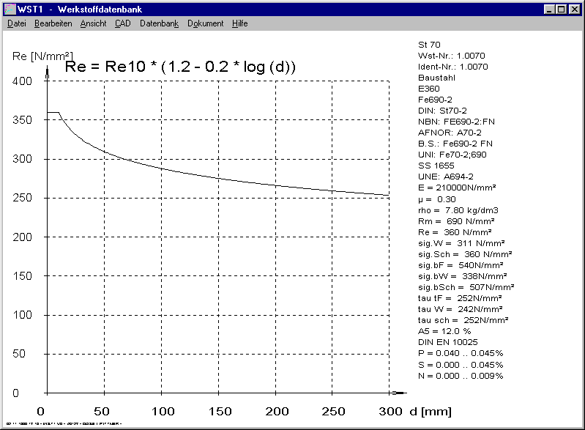Screen dimensions: 585x430
Task: Select the d [mm] x-axis label
Action: click(x=431, y=411)
